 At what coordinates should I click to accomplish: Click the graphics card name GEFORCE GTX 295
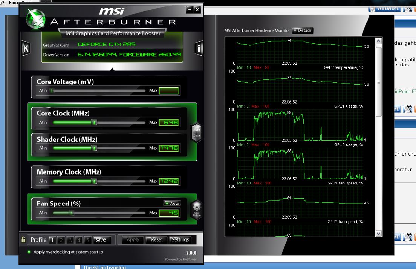(x=106, y=44)
